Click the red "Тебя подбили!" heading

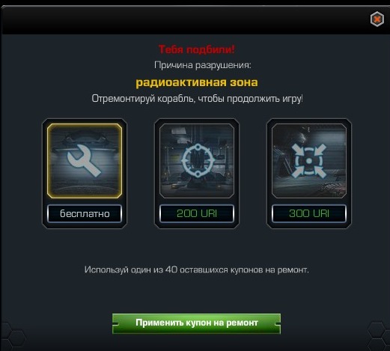[x=197, y=49]
